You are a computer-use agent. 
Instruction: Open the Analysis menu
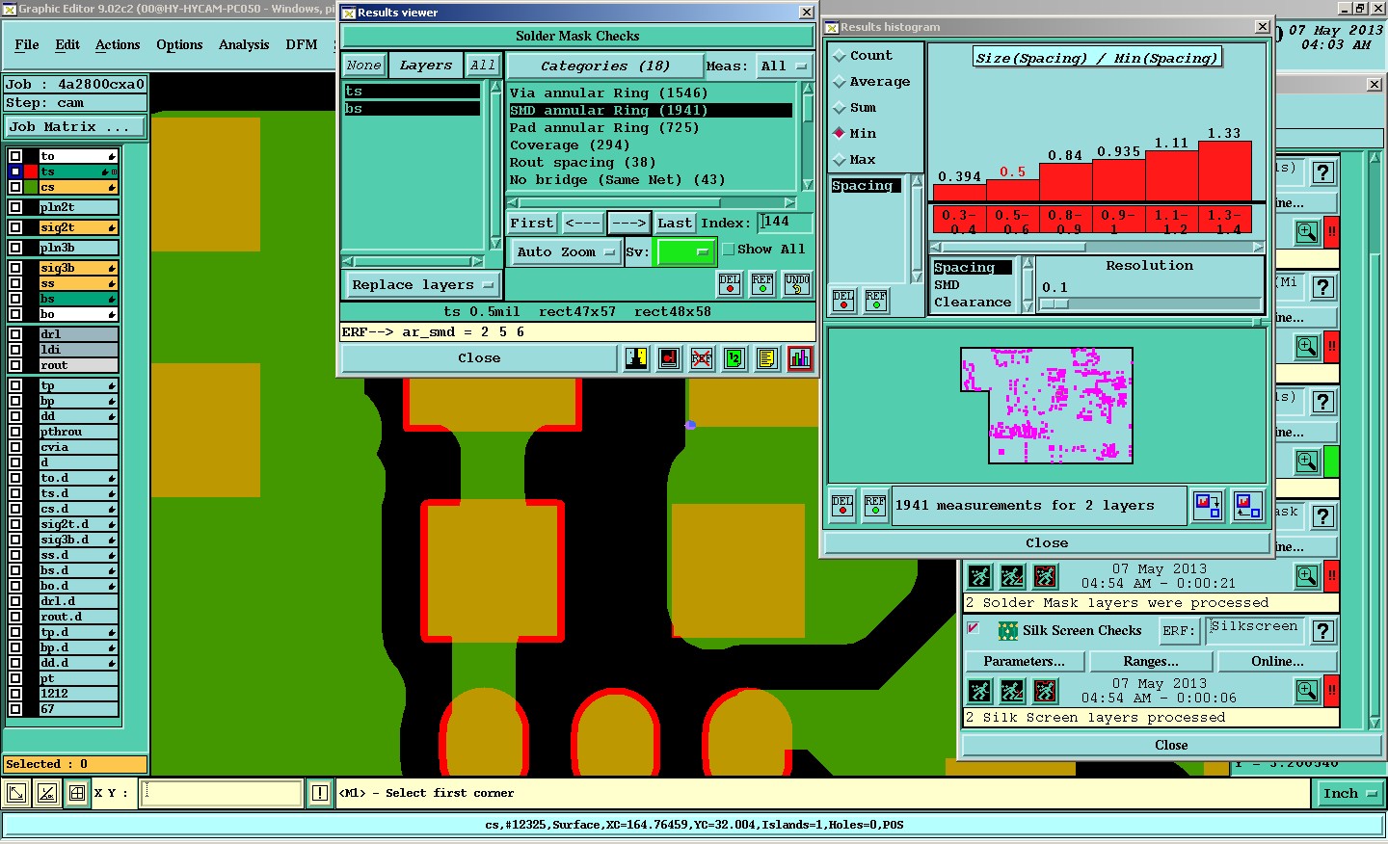pyautogui.click(x=244, y=45)
